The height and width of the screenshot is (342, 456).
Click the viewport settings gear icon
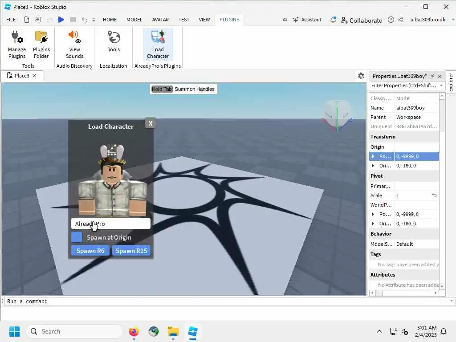361,76
